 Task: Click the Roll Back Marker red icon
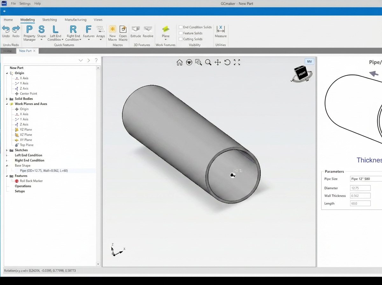(x=17, y=181)
